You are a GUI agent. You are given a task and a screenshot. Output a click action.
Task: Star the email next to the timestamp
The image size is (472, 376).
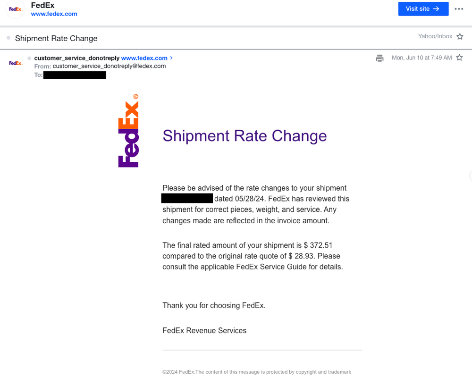pyautogui.click(x=459, y=57)
